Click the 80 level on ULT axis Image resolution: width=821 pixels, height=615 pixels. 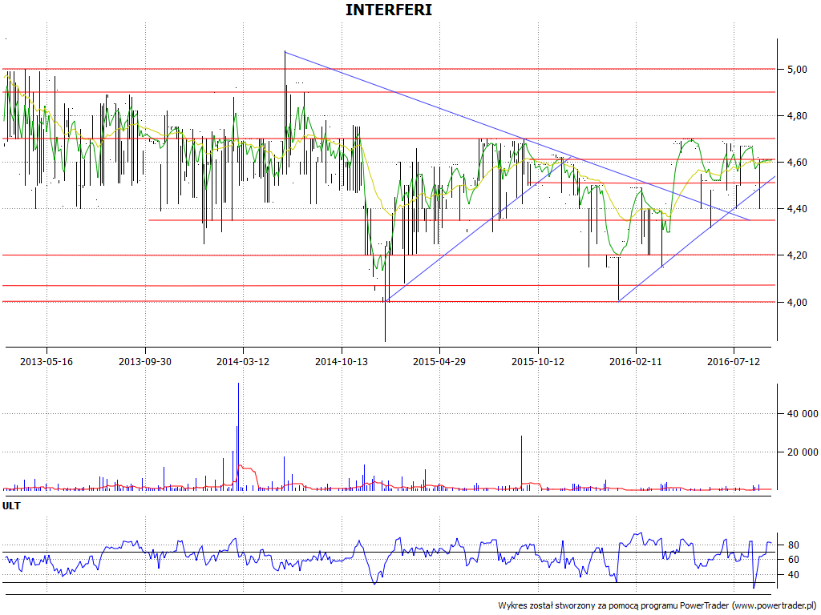click(x=793, y=545)
